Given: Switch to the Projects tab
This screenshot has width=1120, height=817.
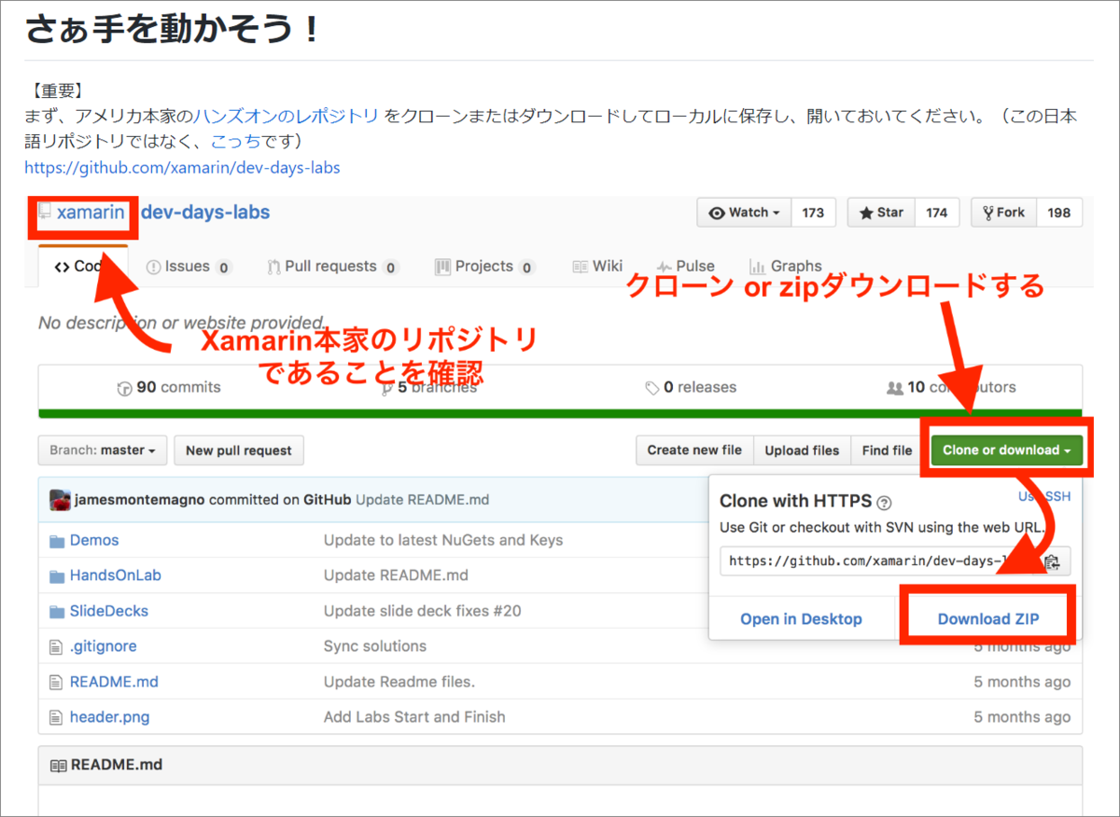Looking at the screenshot, I should click(x=484, y=267).
